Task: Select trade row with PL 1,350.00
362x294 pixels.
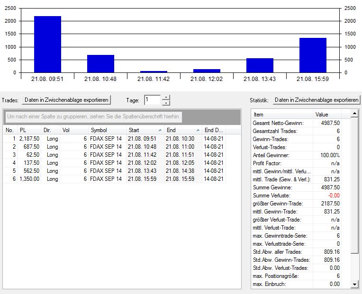Action: (x=115, y=179)
